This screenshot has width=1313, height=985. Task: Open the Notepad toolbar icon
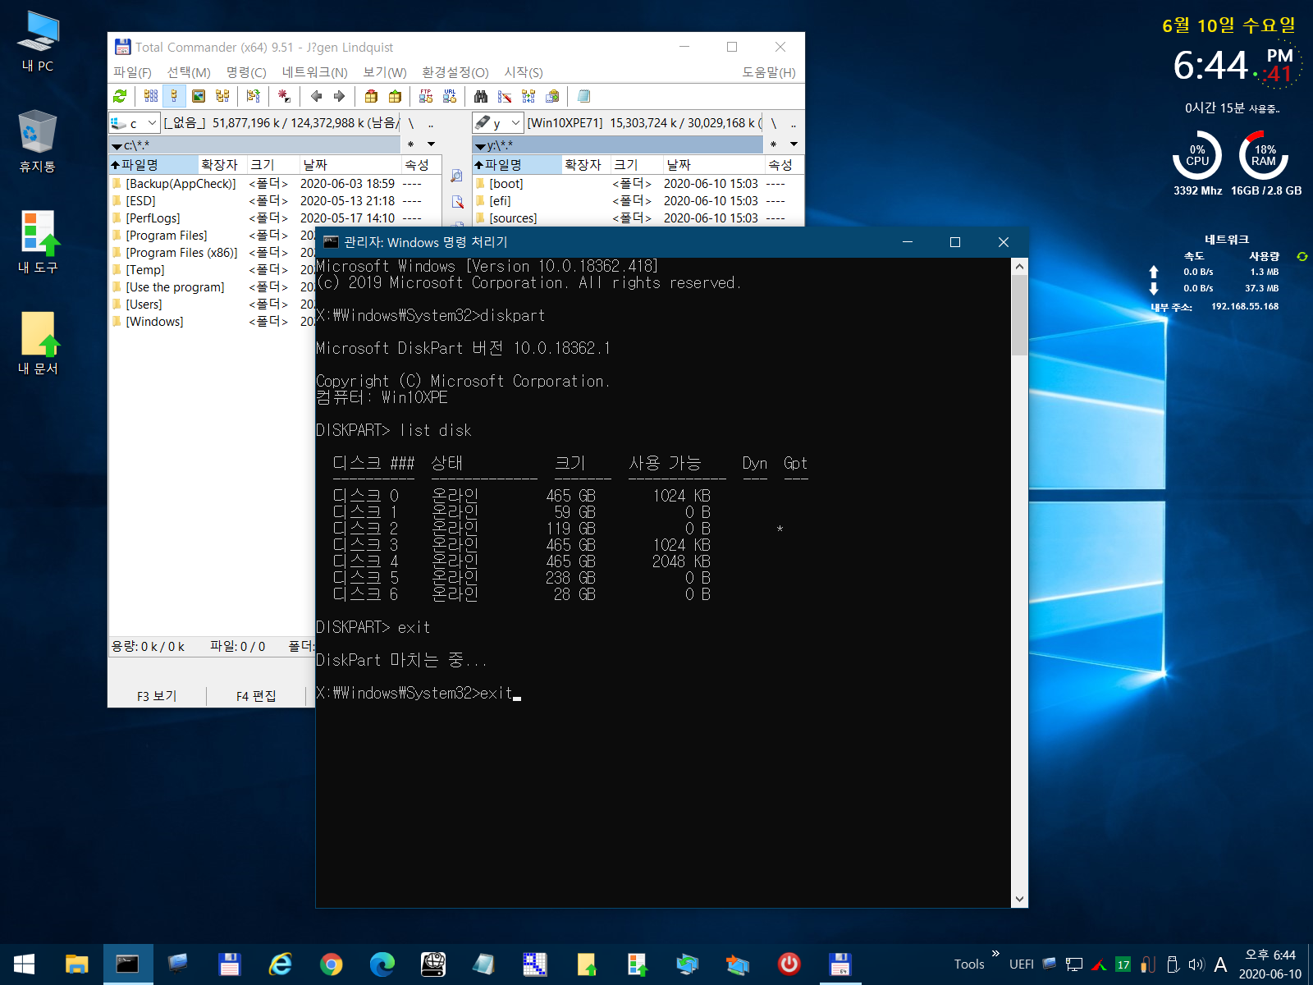tap(583, 96)
